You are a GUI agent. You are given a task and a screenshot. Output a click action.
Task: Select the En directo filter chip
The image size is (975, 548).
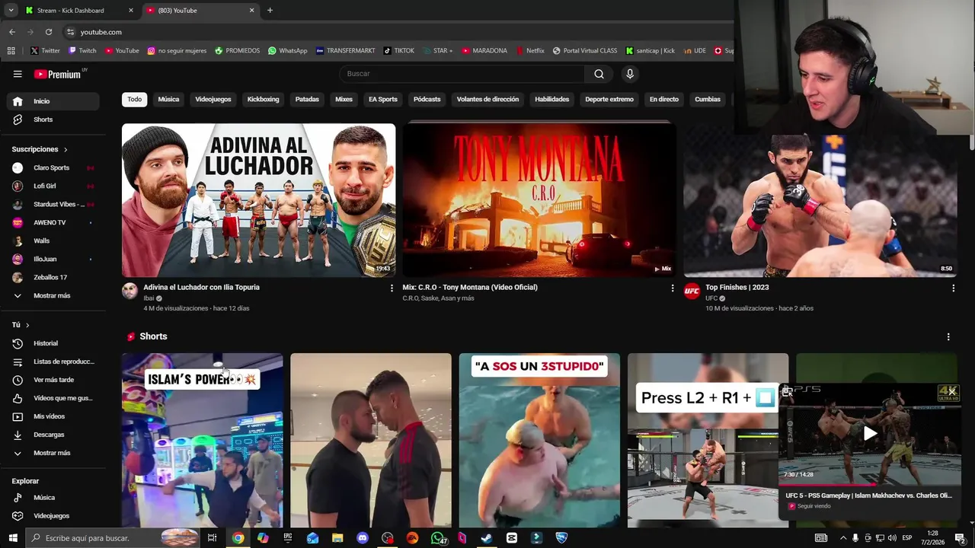click(x=663, y=100)
